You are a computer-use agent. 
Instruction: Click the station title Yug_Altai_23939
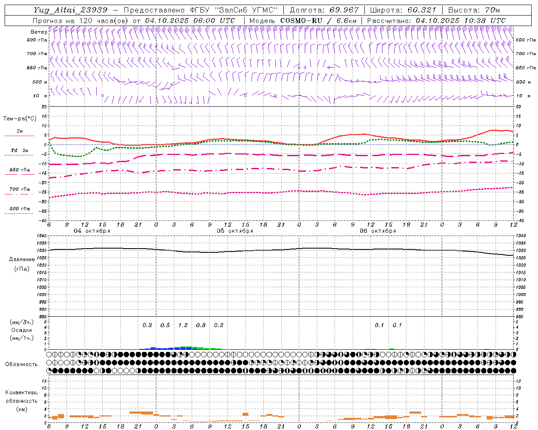[71, 10]
